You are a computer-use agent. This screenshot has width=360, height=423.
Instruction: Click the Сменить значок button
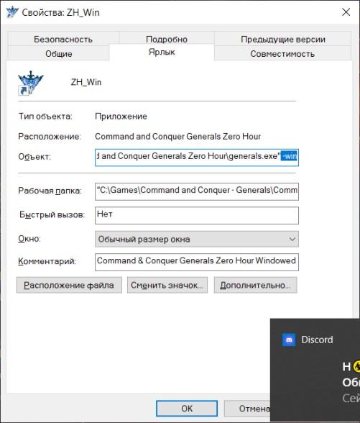point(167,285)
